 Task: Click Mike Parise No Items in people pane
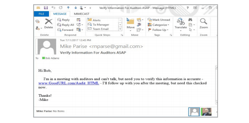(50, 111)
